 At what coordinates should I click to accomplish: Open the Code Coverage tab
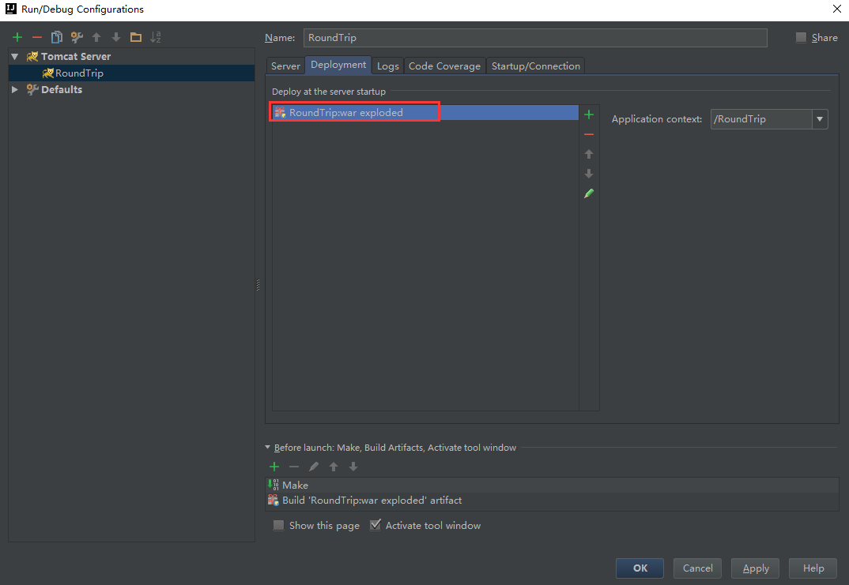pos(444,66)
